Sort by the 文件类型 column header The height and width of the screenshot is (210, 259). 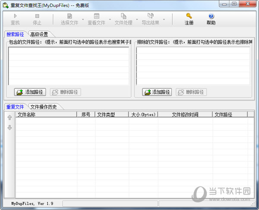click(x=112, y=114)
